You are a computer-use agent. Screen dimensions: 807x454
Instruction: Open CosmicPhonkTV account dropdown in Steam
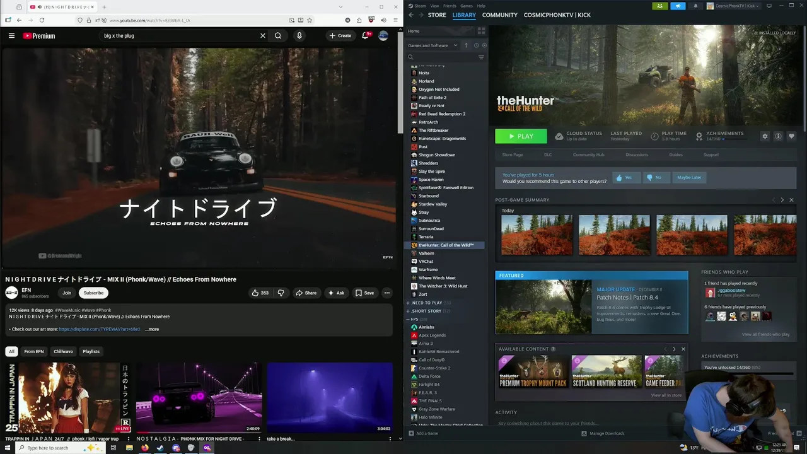click(734, 6)
